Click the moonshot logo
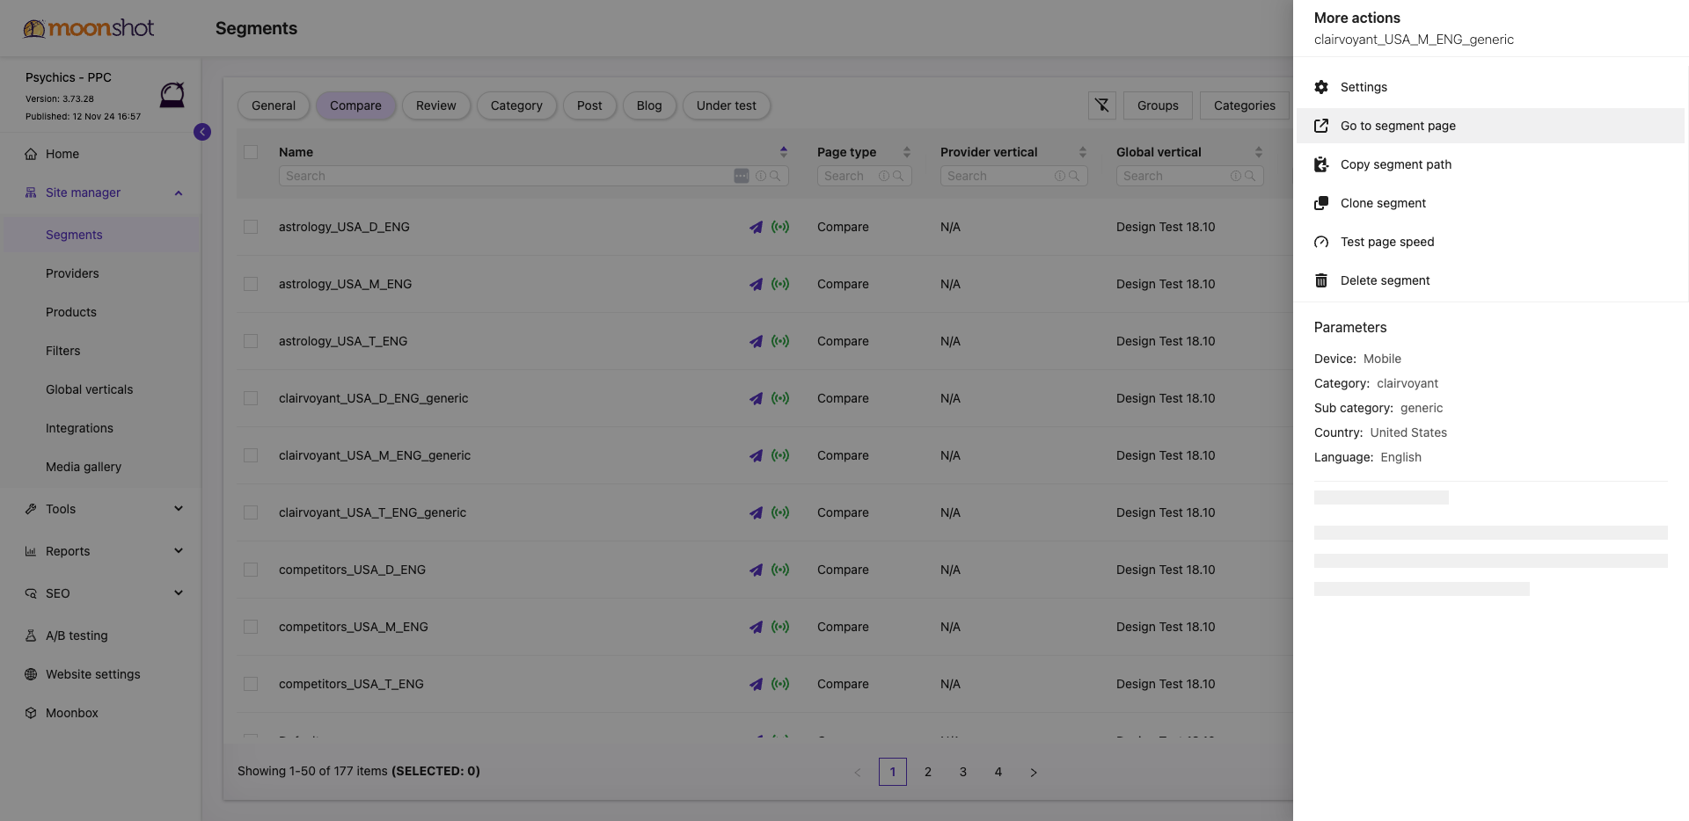 coord(89,28)
